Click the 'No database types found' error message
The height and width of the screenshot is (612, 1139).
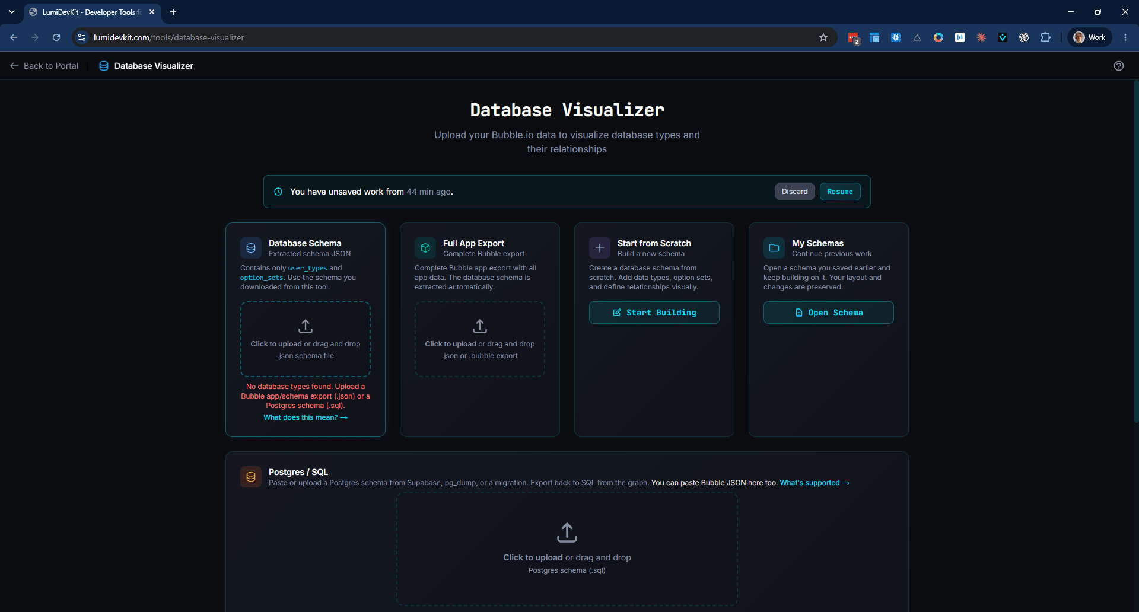point(306,396)
